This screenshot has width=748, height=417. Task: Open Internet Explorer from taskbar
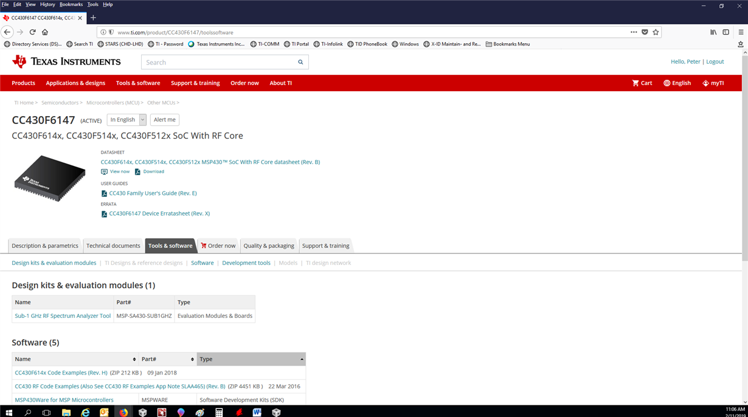coord(85,412)
